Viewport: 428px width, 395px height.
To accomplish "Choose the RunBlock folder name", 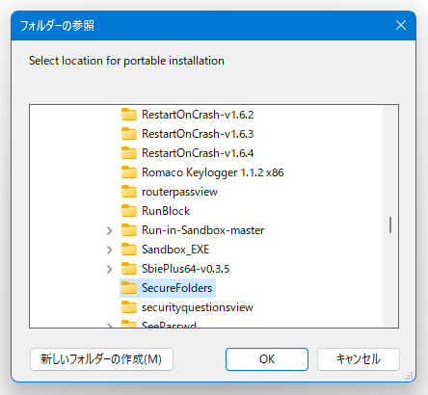I will pyautogui.click(x=166, y=211).
